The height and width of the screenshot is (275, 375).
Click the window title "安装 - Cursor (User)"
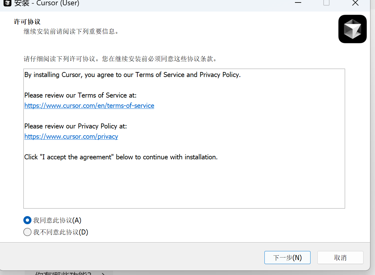click(47, 3)
